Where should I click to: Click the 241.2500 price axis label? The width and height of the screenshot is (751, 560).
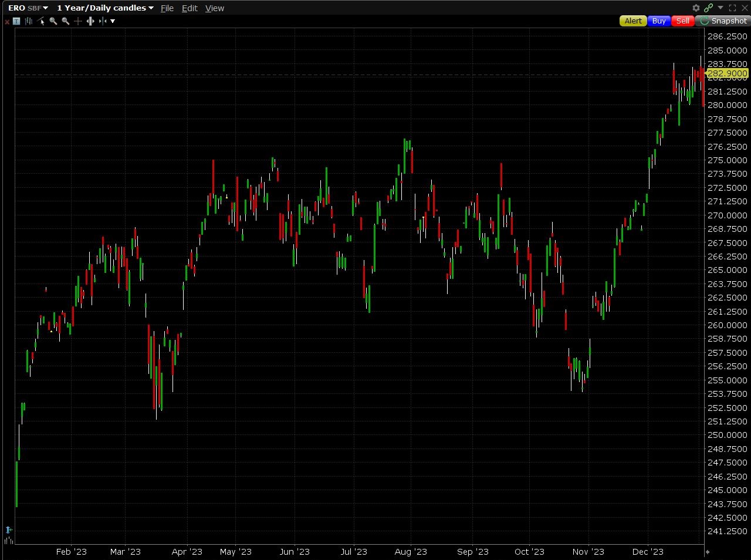728,531
